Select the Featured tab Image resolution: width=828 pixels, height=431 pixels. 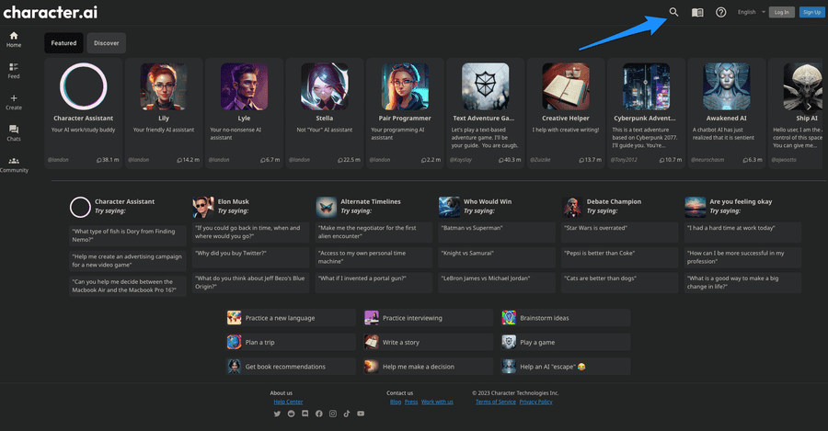coord(63,43)
